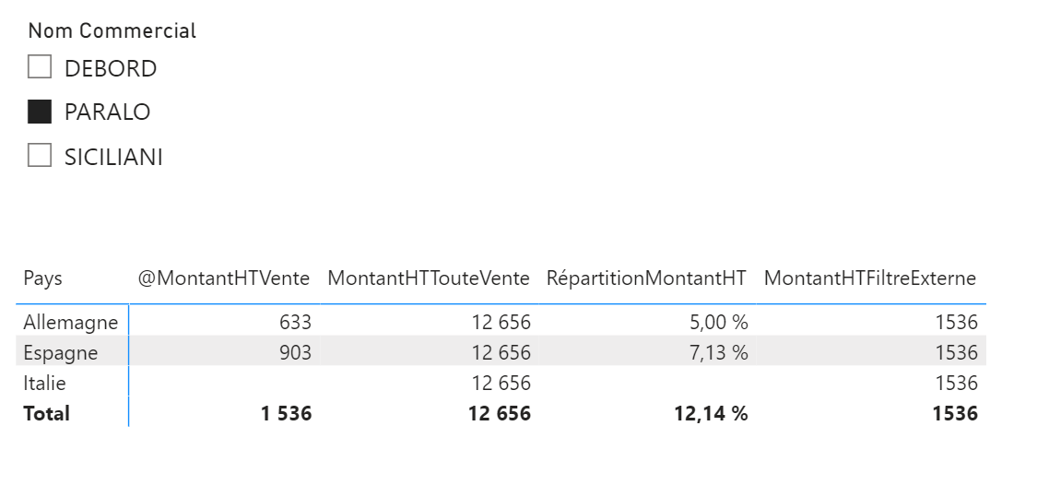Click the 5,00 % cell
This screenshot has height=485, width=1049.
click(718, 323)
